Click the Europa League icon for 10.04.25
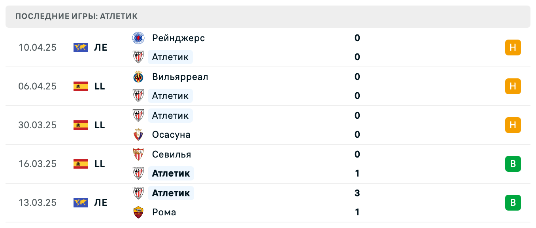Image resolution: width=536 pixels, height=228 pixels. pos(81,47)
